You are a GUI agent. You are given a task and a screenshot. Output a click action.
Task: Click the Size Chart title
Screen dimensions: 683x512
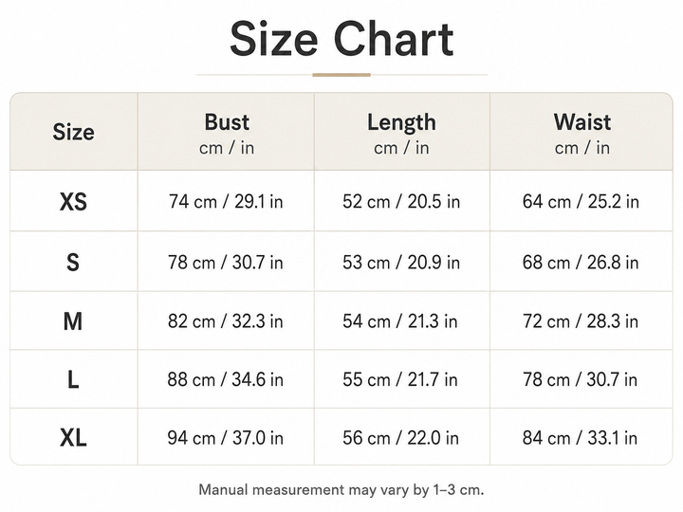click(x=341, y=40)
